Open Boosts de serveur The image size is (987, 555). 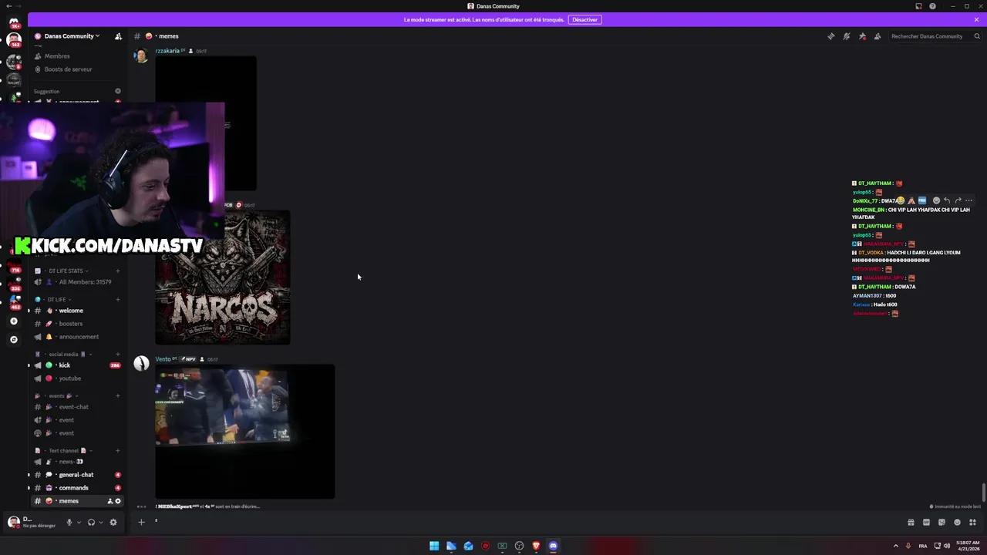pos(68,69)
